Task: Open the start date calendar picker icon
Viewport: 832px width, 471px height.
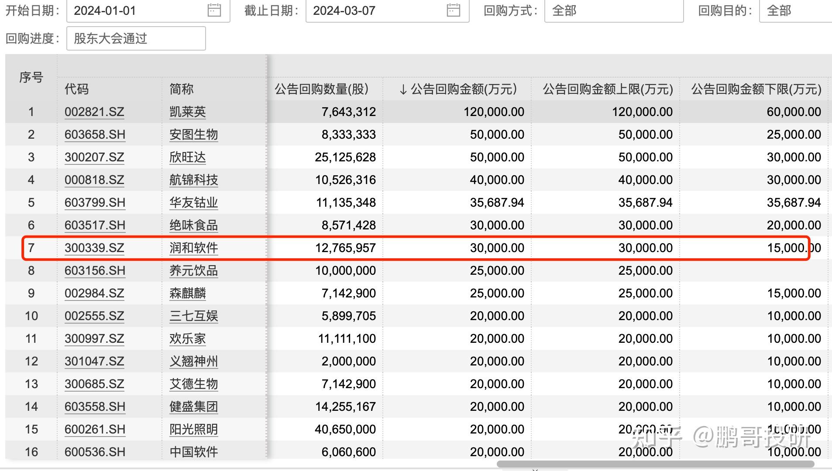Action: click(213, 11)
